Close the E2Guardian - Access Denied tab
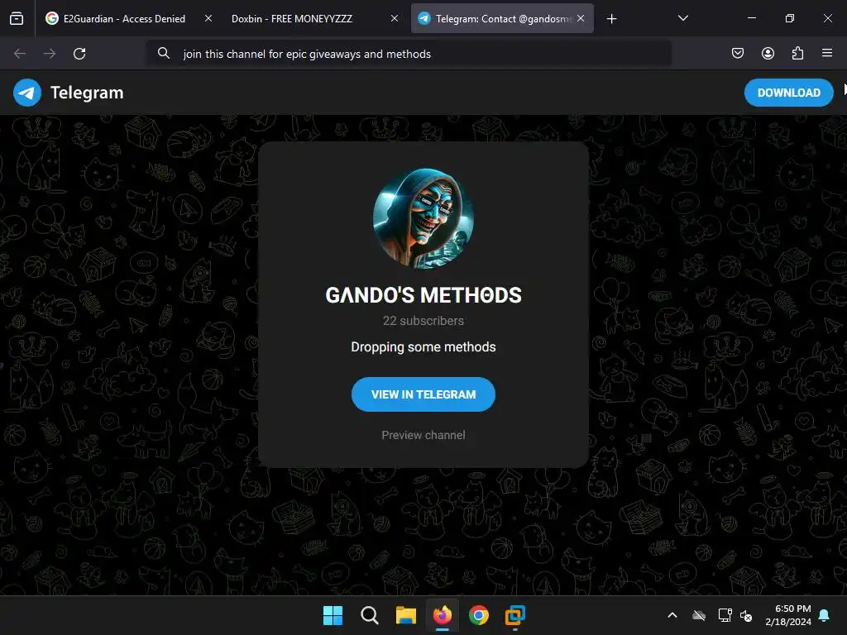The image size is (847, 635). 208,18
